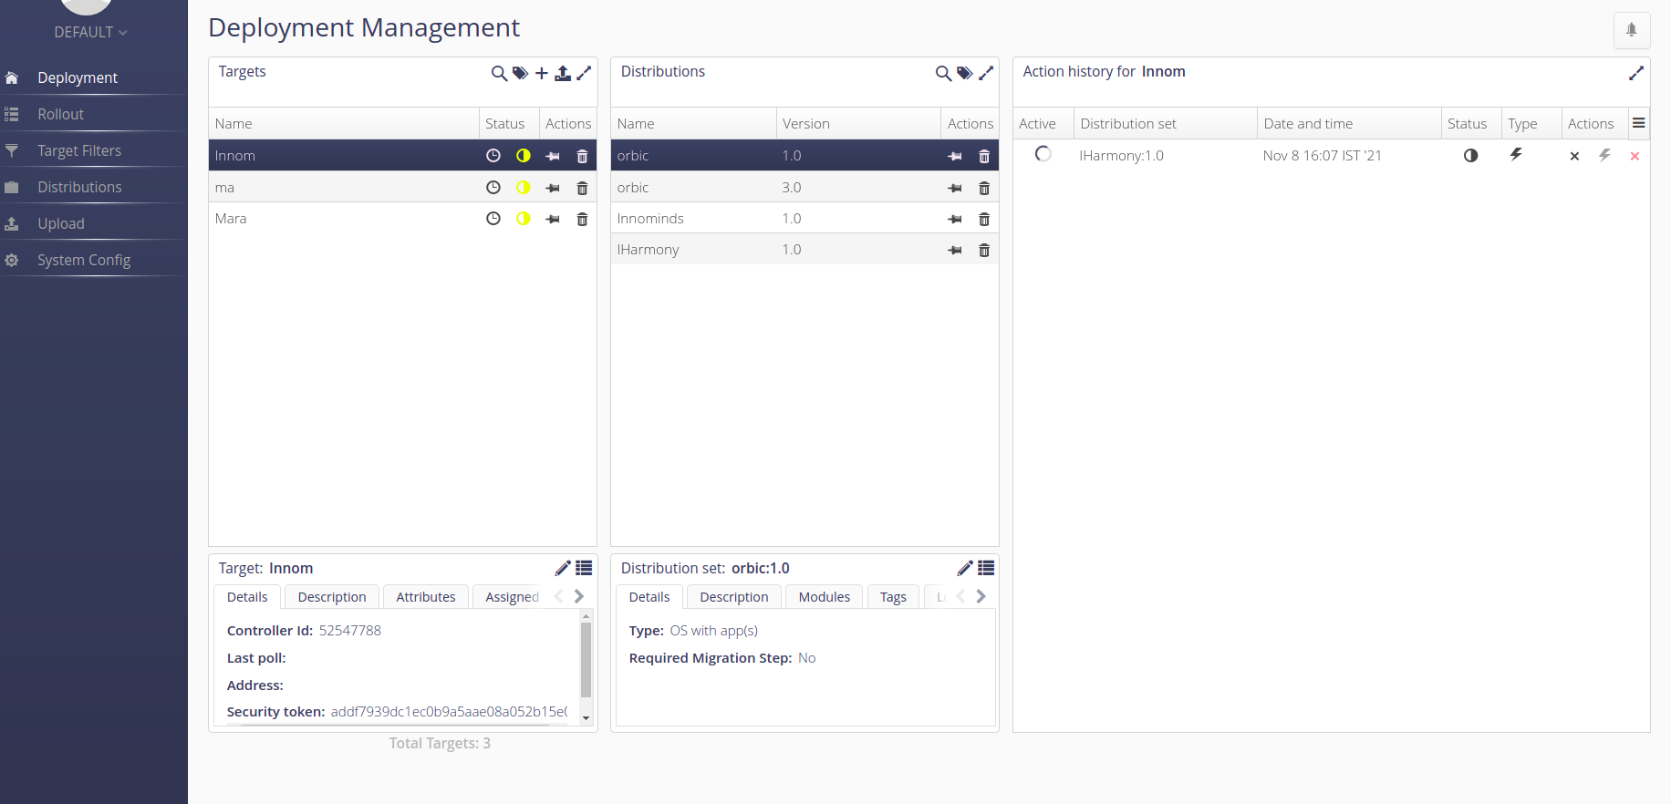Select IHarmony:1.0 action history entry
Image resolution: width=1671 pixels, height=804 pixels.
[x=1331, y=156]
